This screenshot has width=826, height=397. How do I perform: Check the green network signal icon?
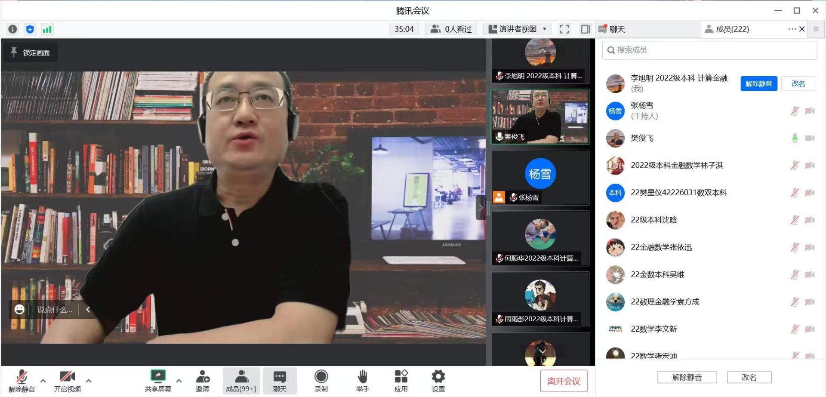(47, 29)
